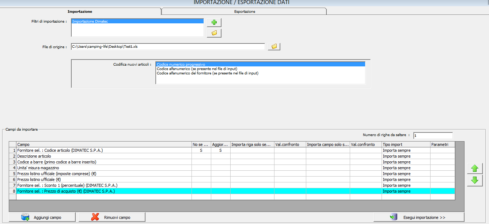Click Importa sempre in Codice a barre row

406,162
